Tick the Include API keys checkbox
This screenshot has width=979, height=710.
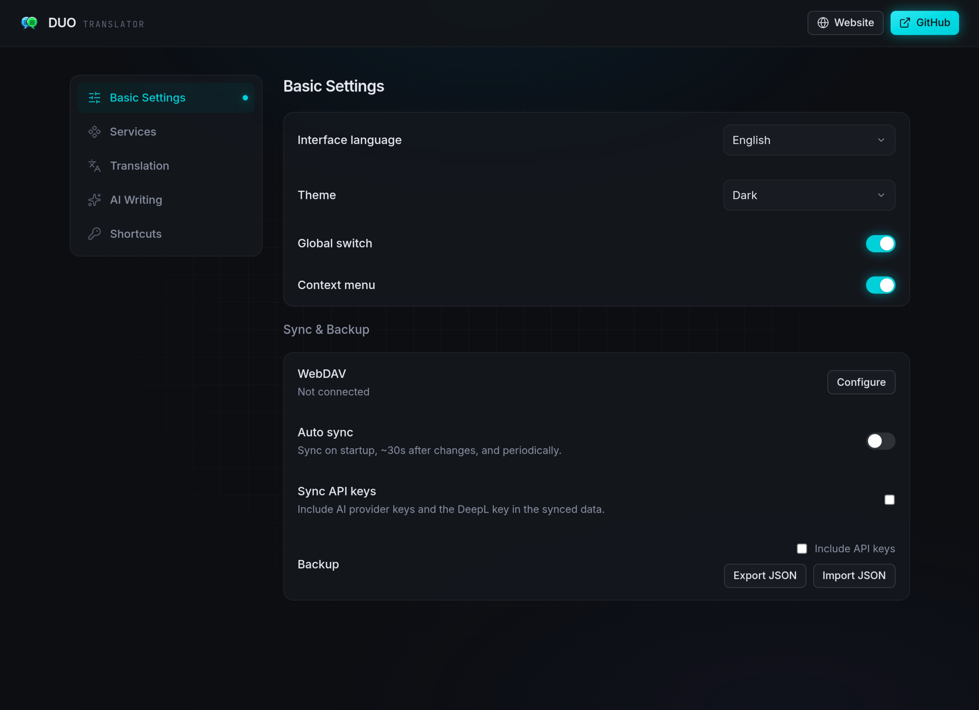(801, 549)
